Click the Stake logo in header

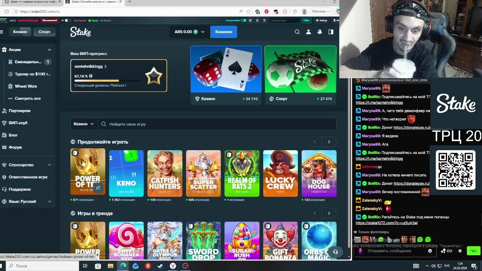tap(81, 32)
